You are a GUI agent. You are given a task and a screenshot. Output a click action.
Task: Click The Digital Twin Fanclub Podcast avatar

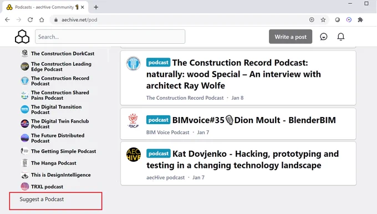click(25, 124)
